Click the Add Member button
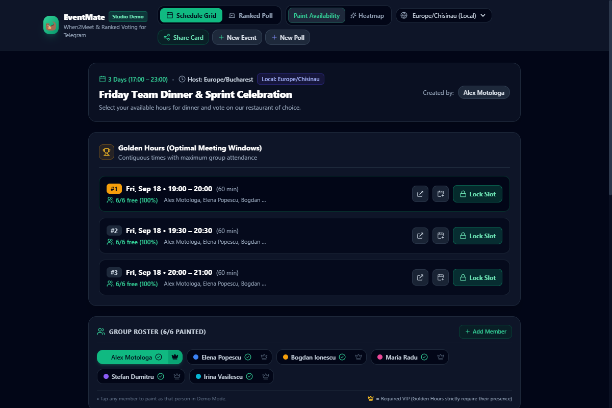 click(486, 331)
